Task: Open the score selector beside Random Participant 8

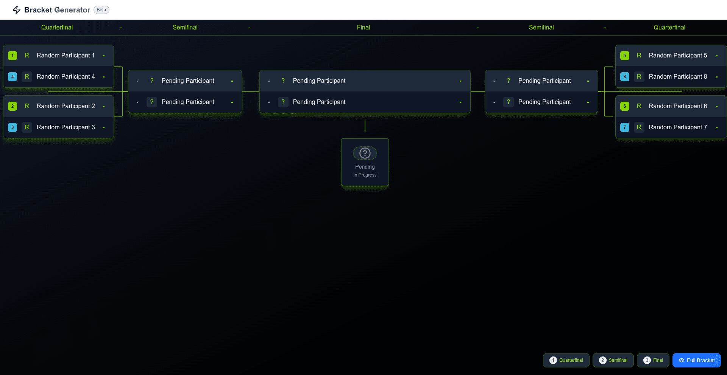Action: (716, 76)
